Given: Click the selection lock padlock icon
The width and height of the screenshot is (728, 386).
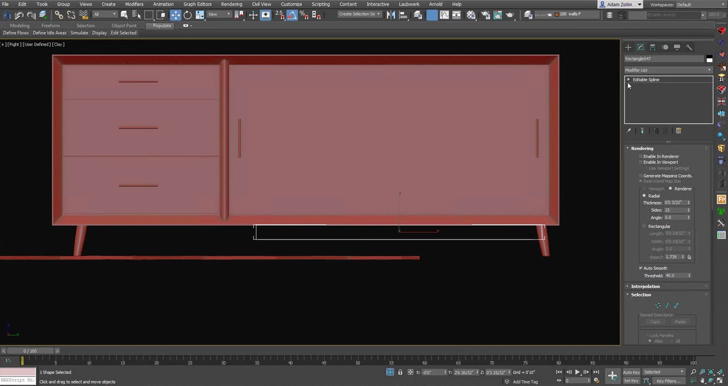Looking at the screenshot, I should click(x=400, y=372).
